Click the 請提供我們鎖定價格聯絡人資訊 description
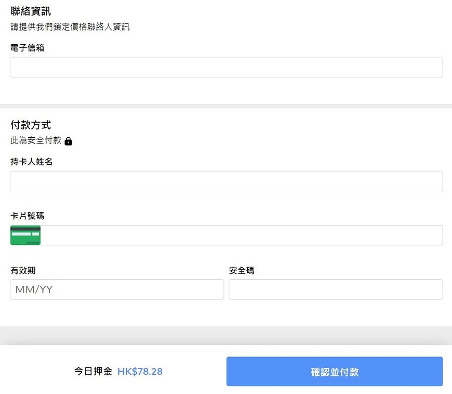The image size is (452, 394). (x=70, y=27)
